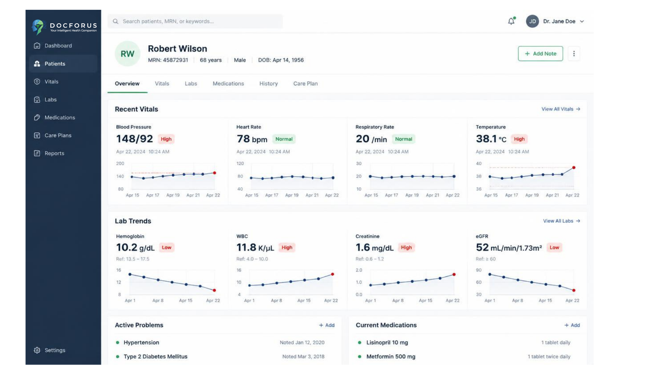Click the red point on Creatinine chart
649x365 pixels.
[454, 274]
